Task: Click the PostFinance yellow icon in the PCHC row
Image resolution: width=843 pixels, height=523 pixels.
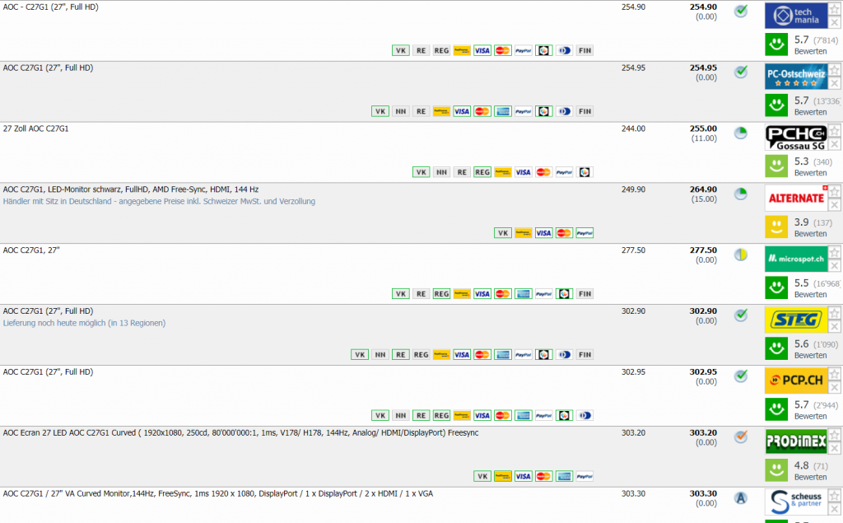Action: [x=503, y=172]
